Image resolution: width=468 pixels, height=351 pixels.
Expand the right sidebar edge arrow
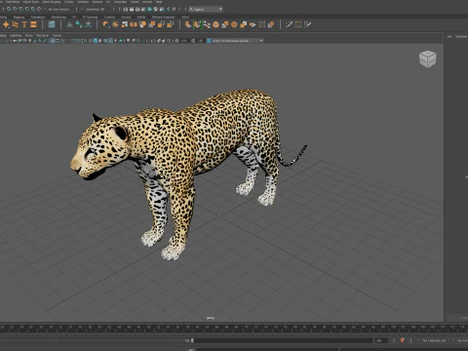click(x=466, y=176)
